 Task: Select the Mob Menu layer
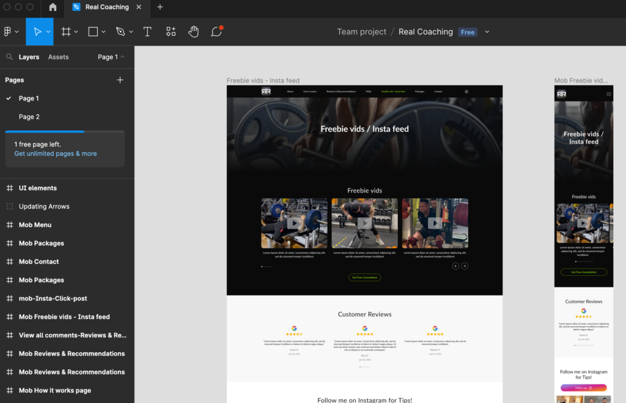coord(35,225)
